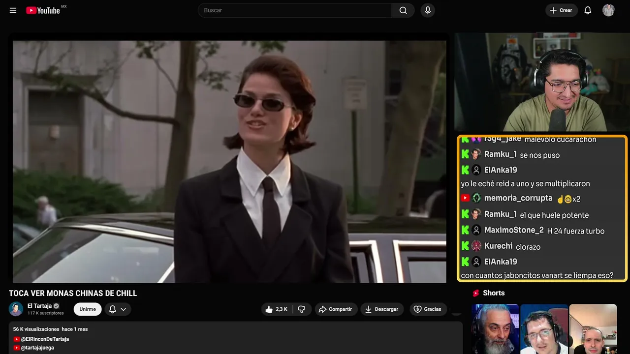Open the @ElRinconDeTartaja channel link

click(x=45, y=339)
